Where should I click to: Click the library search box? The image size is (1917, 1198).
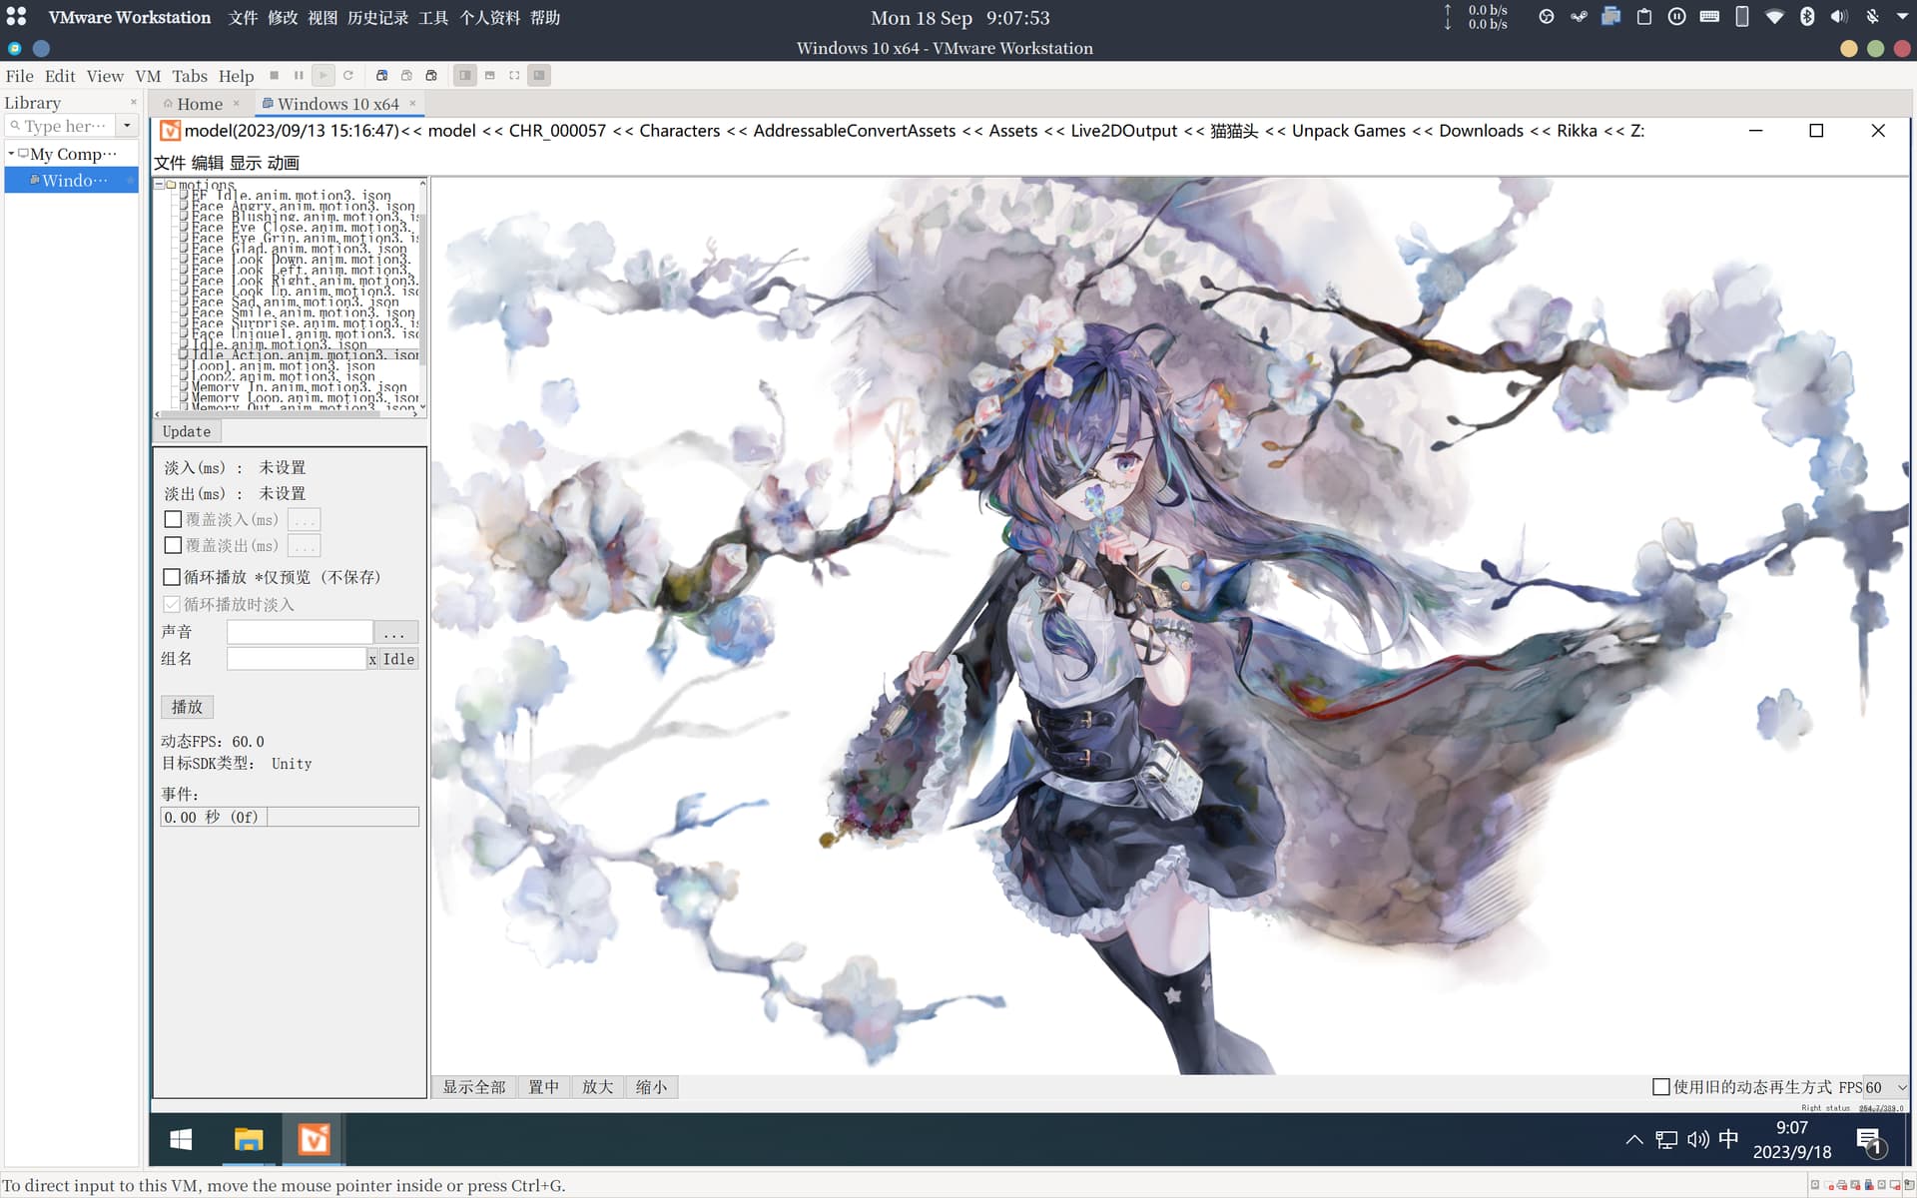[60, 126]
